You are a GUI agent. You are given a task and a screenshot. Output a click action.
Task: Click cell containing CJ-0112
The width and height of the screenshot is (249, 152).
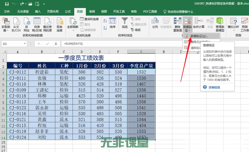(18, 72)
